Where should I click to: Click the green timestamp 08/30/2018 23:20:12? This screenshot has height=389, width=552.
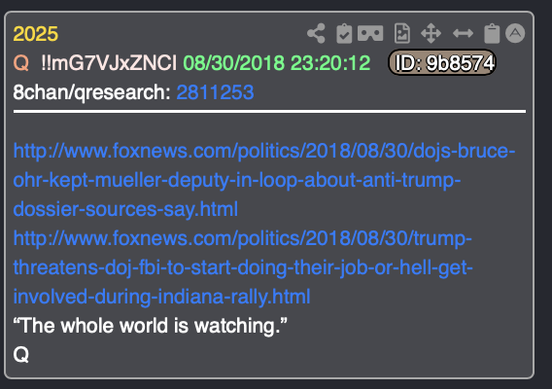(x=277, y=63)
